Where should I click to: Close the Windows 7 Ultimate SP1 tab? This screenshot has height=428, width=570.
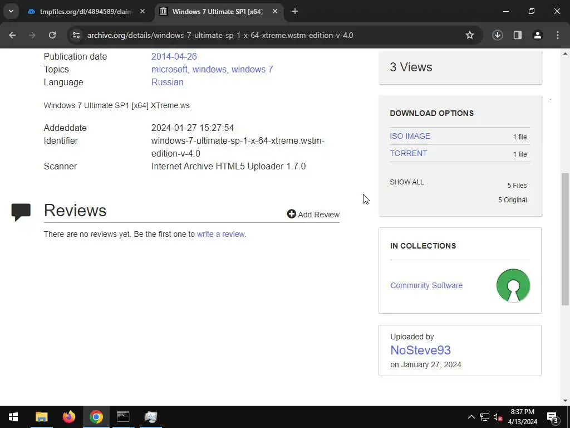tap(275, 11)
